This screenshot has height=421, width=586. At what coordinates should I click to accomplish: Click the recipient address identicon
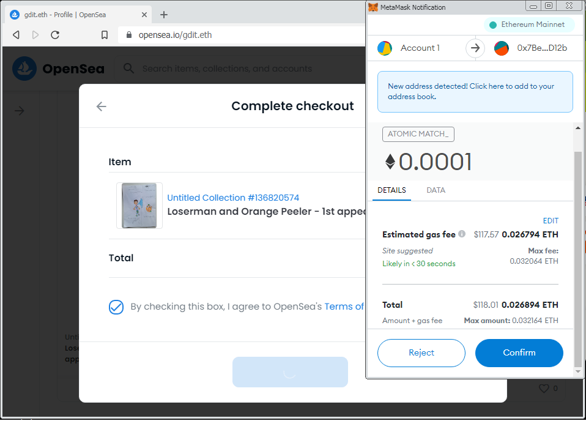click(x=501, y=48)
